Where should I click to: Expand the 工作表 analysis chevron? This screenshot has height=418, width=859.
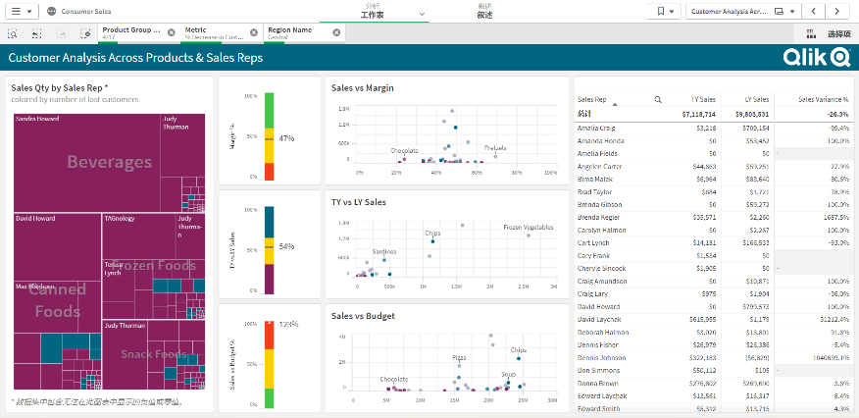pos(422,14)
